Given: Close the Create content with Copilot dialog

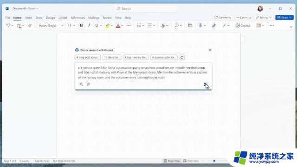Looking at the screenshot, I should coord(210,50).
